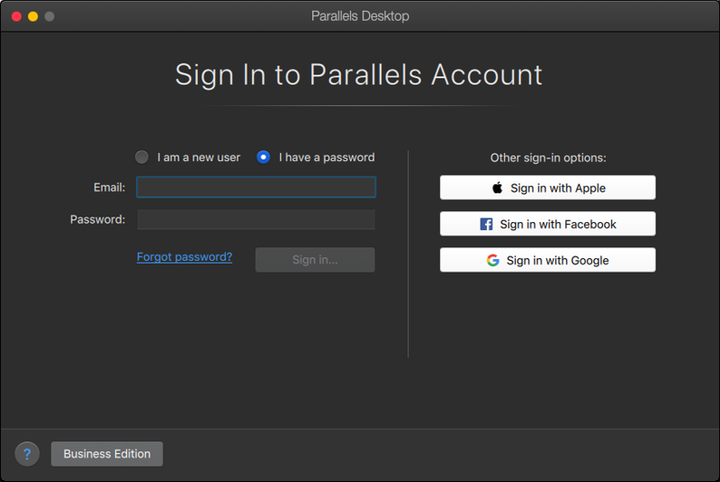Click the Business Edition button
Image resolution: width=720 pixels, height=482 pixels.
point(107,454)
